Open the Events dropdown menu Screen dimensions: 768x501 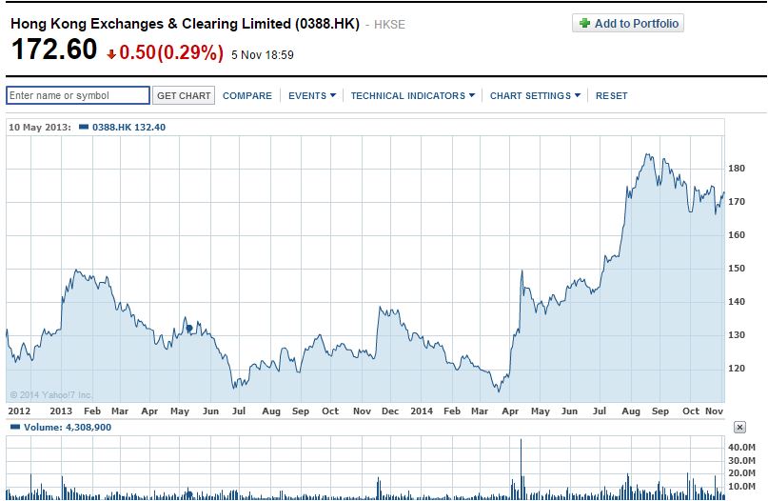(312, 95)
